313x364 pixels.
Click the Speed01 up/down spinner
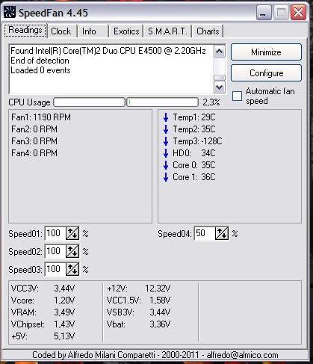72,233
